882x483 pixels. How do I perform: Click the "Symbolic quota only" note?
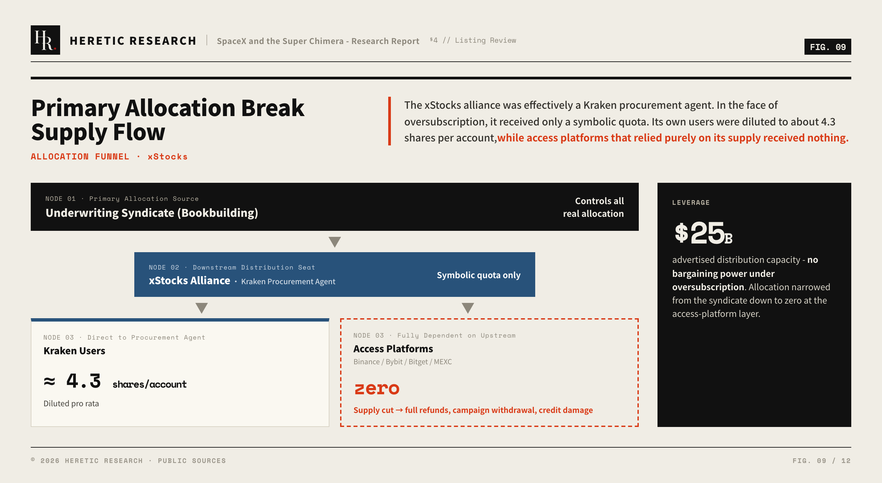click(x=479, y=275)
